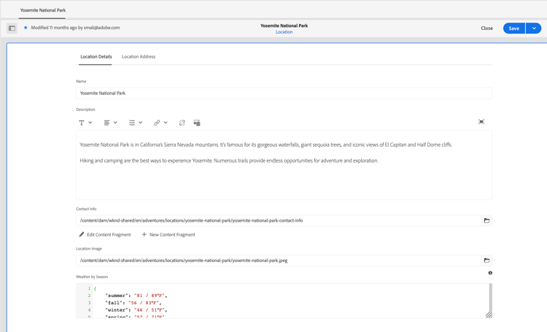Switch to Location Address tab
Image resolution: width=547 pixels, height=332 pixels.
(x=139, y=57)
